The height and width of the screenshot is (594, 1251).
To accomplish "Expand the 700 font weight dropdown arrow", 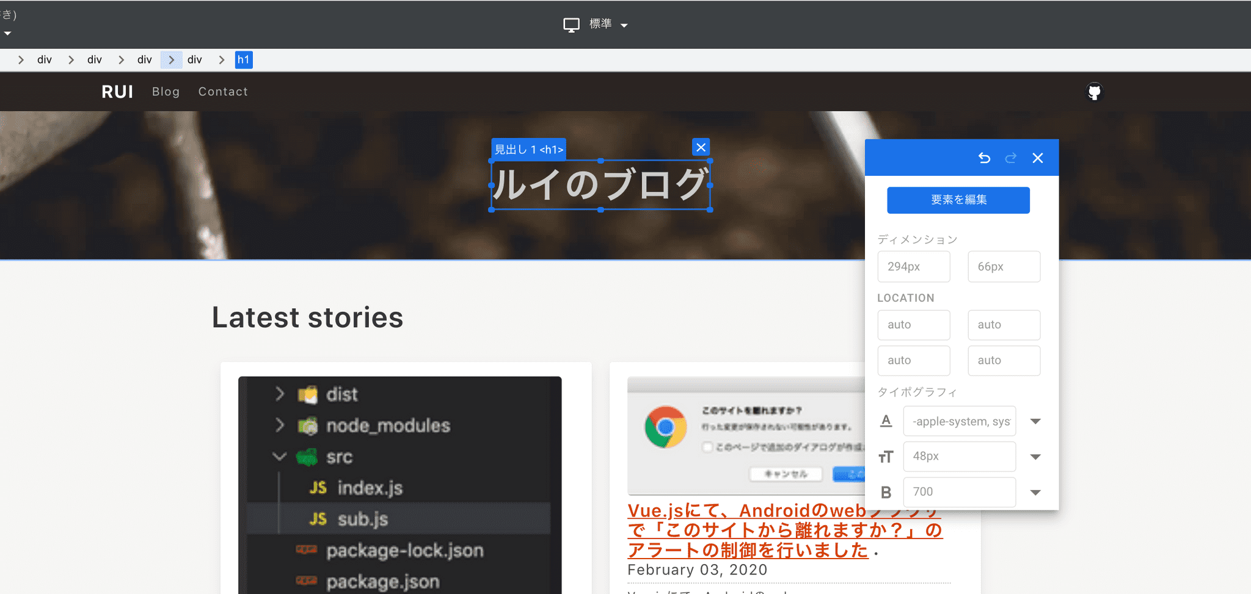I will (1035, 492).
